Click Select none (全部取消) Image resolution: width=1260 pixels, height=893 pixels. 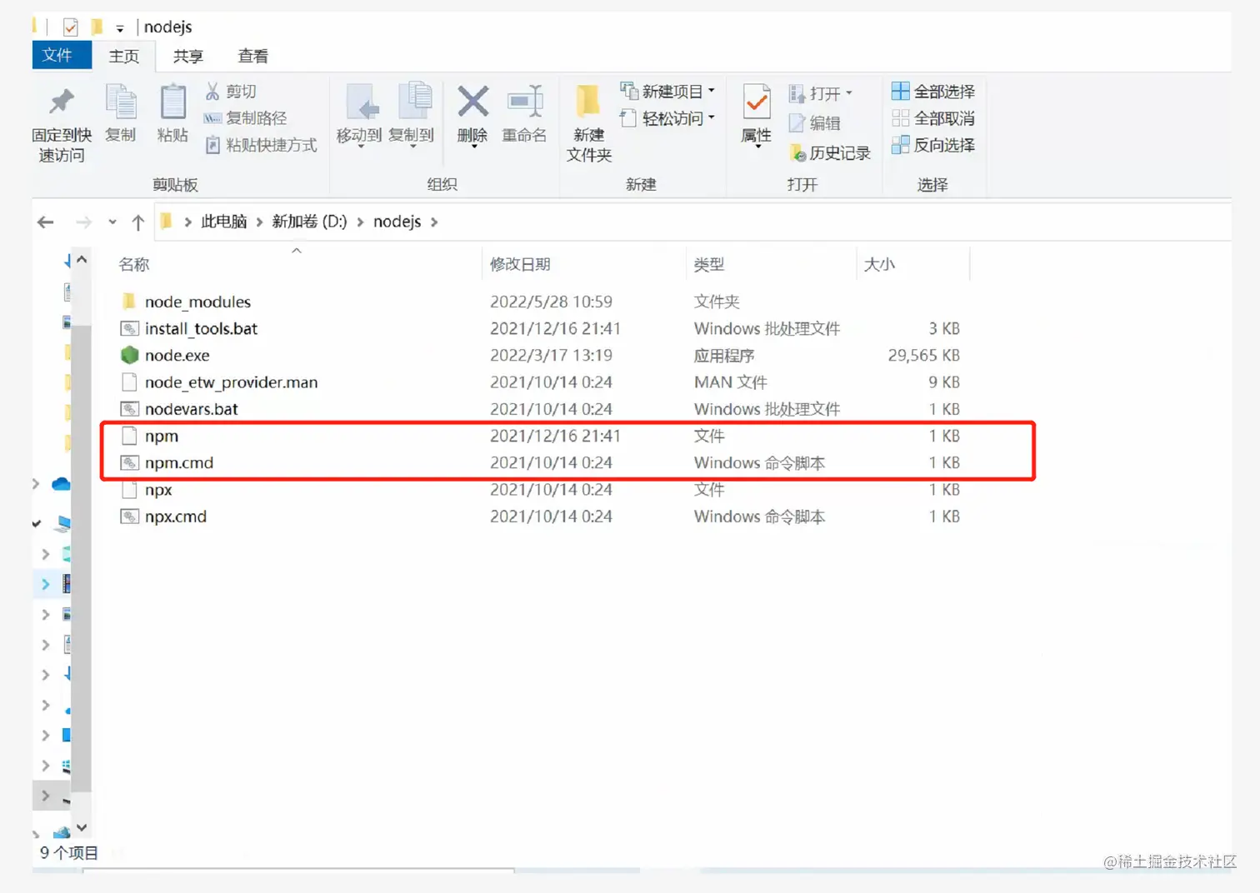(x=933, y=118)
